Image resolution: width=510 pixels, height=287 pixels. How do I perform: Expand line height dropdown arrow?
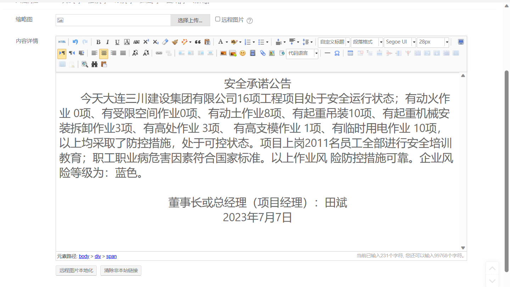click(x=311, y=42)
